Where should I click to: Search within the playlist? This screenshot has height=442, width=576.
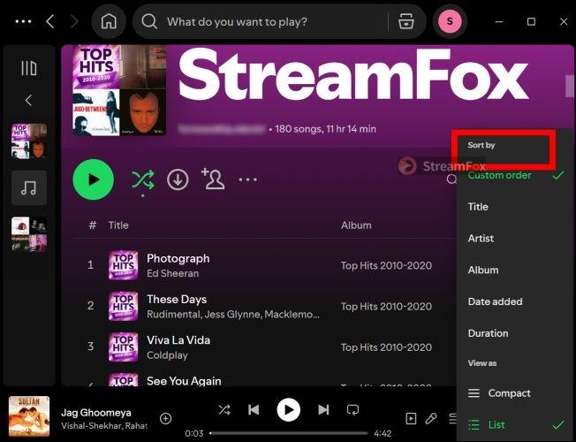click(451, 179)
